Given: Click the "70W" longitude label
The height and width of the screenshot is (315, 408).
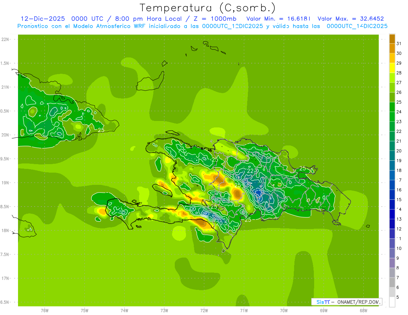Looking at the screenshot, I should click(x=284, y=311).
